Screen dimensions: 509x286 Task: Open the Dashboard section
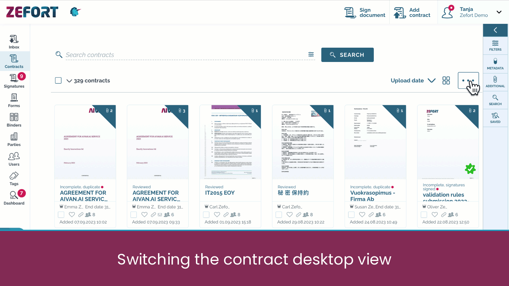14,197
